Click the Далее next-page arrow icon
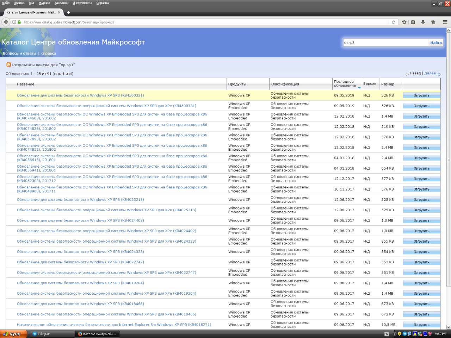Image resolution: width=451 pixels, height=338 pixels. pyautogui.click(x=439, y=74)
